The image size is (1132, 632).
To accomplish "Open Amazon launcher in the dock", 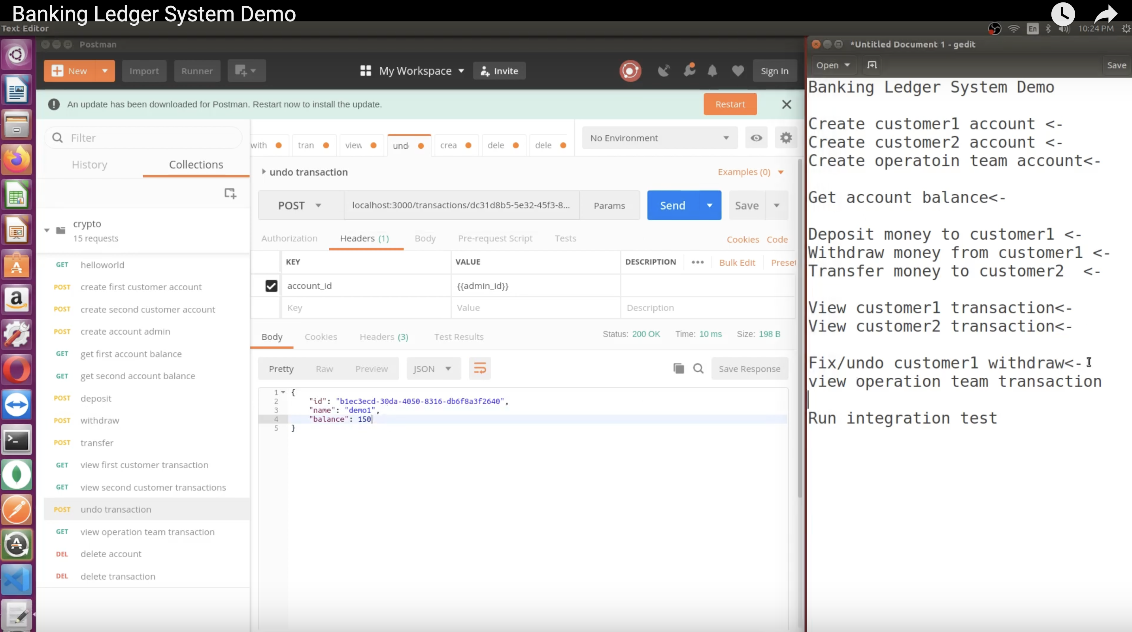I will [x=17, y=300].
